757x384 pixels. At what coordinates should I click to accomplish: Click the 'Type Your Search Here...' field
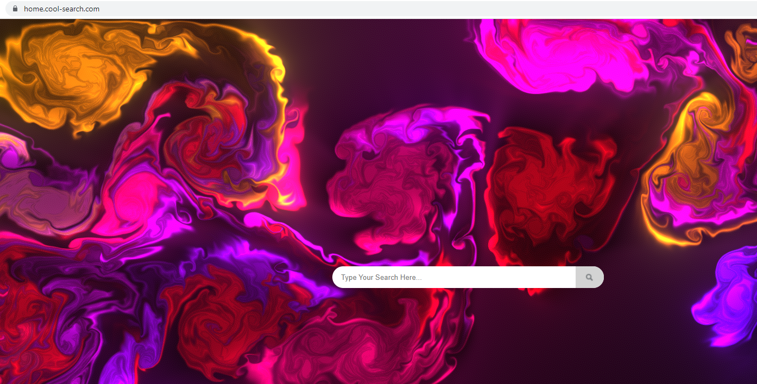454,277
